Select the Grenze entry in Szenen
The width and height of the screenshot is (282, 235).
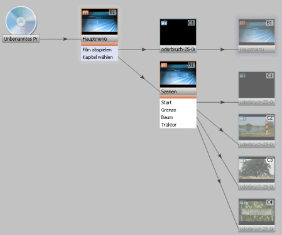pyautogui.click(x=178, y=110)
